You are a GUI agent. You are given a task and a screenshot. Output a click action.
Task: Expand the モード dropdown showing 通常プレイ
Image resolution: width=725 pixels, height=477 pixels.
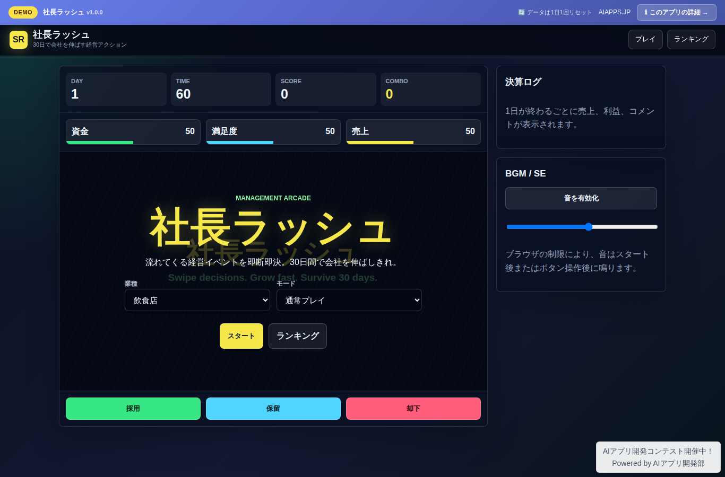point(349,300)
